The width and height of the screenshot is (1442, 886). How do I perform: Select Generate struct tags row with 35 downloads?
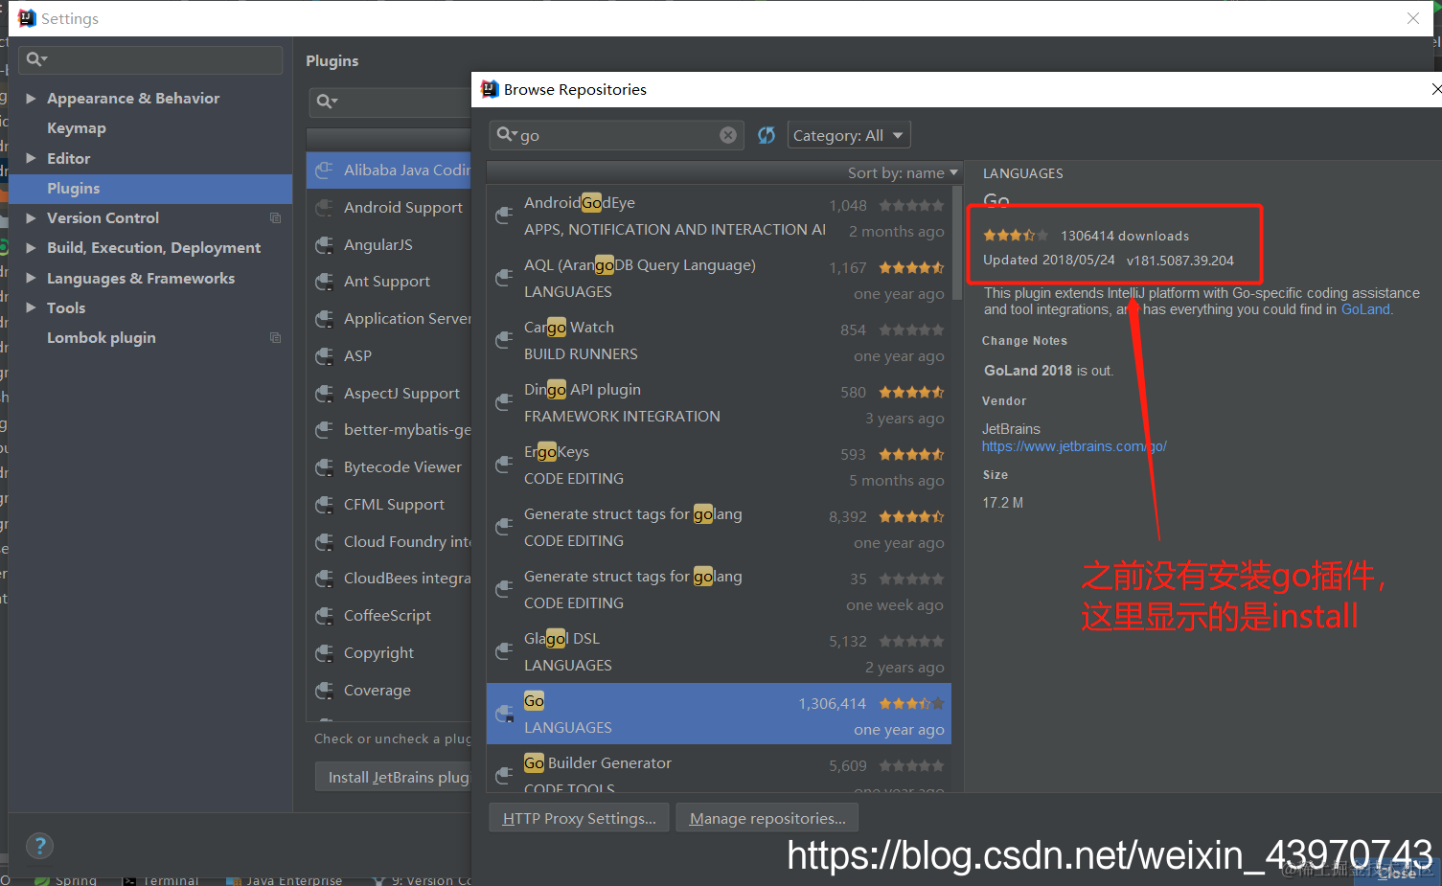[x=719, y=590]
